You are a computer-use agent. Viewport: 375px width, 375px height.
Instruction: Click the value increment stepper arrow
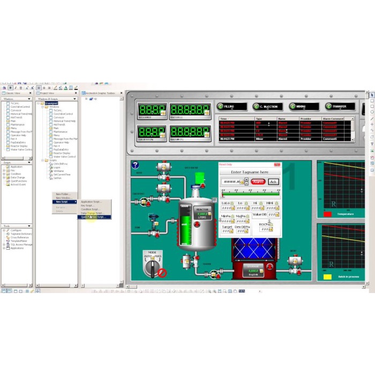246,179
